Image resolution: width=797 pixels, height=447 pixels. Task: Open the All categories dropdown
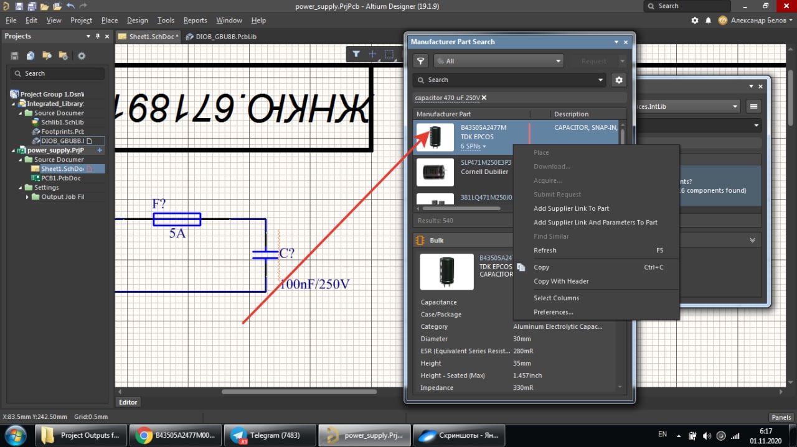click(498, 61)
